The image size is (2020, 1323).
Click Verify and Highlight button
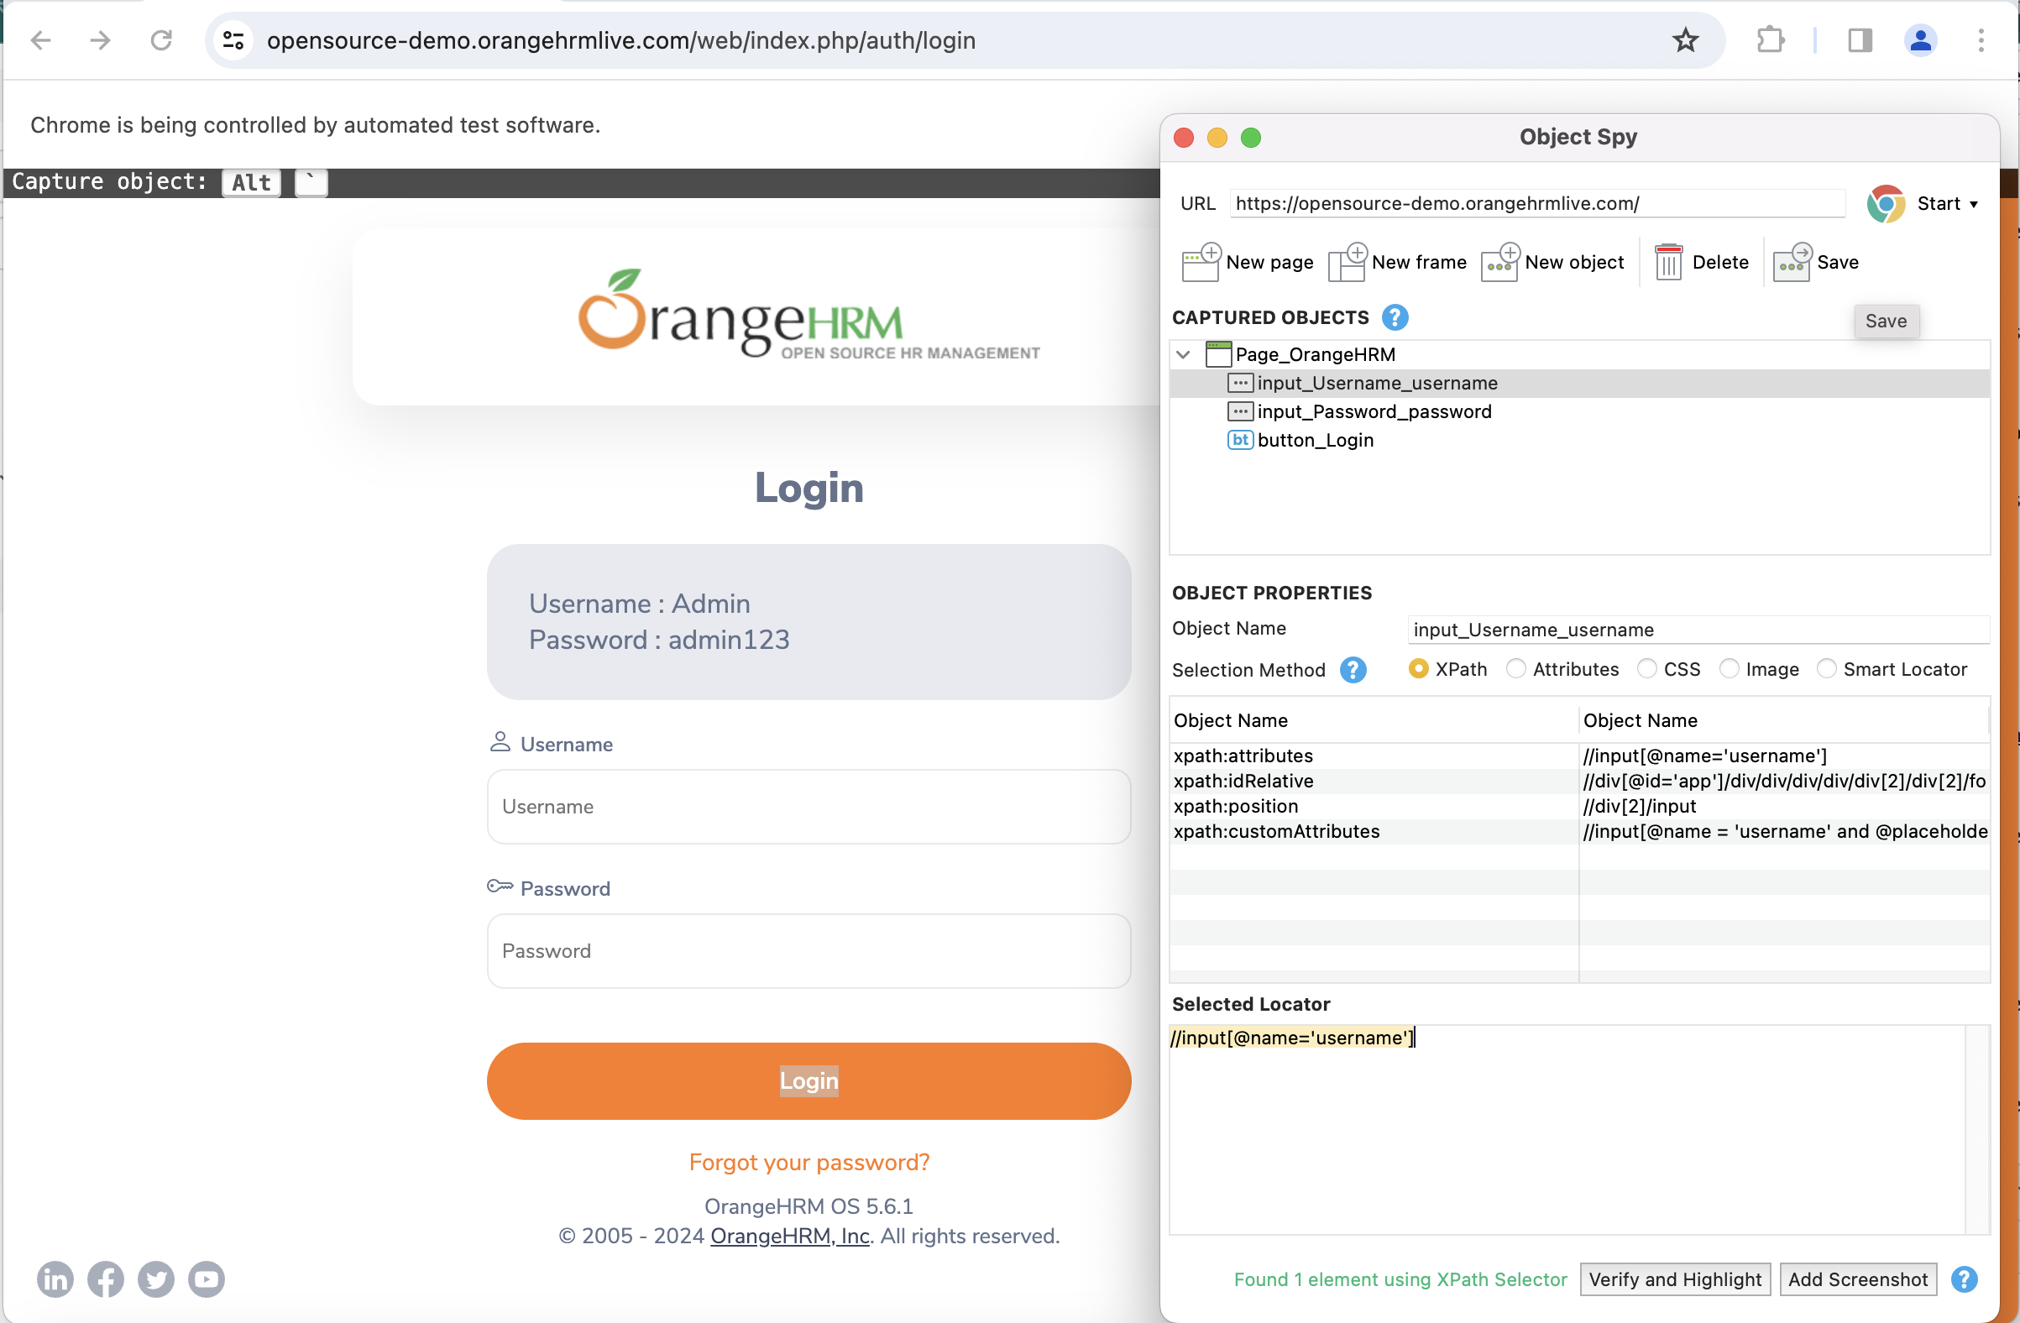click(1675, 1279)
